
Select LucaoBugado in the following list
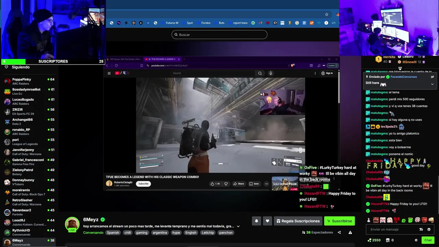[x=29, y=102]
